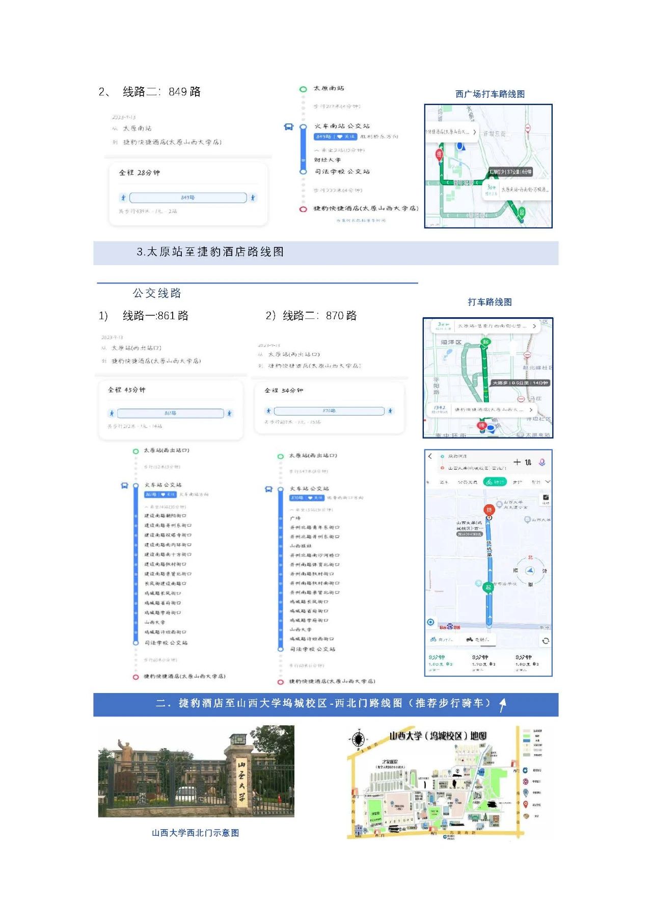Screen dimensions: 652x923
Task: Click red circle at 捷豹快捷酒店 on 849 route
Action: 303,209
